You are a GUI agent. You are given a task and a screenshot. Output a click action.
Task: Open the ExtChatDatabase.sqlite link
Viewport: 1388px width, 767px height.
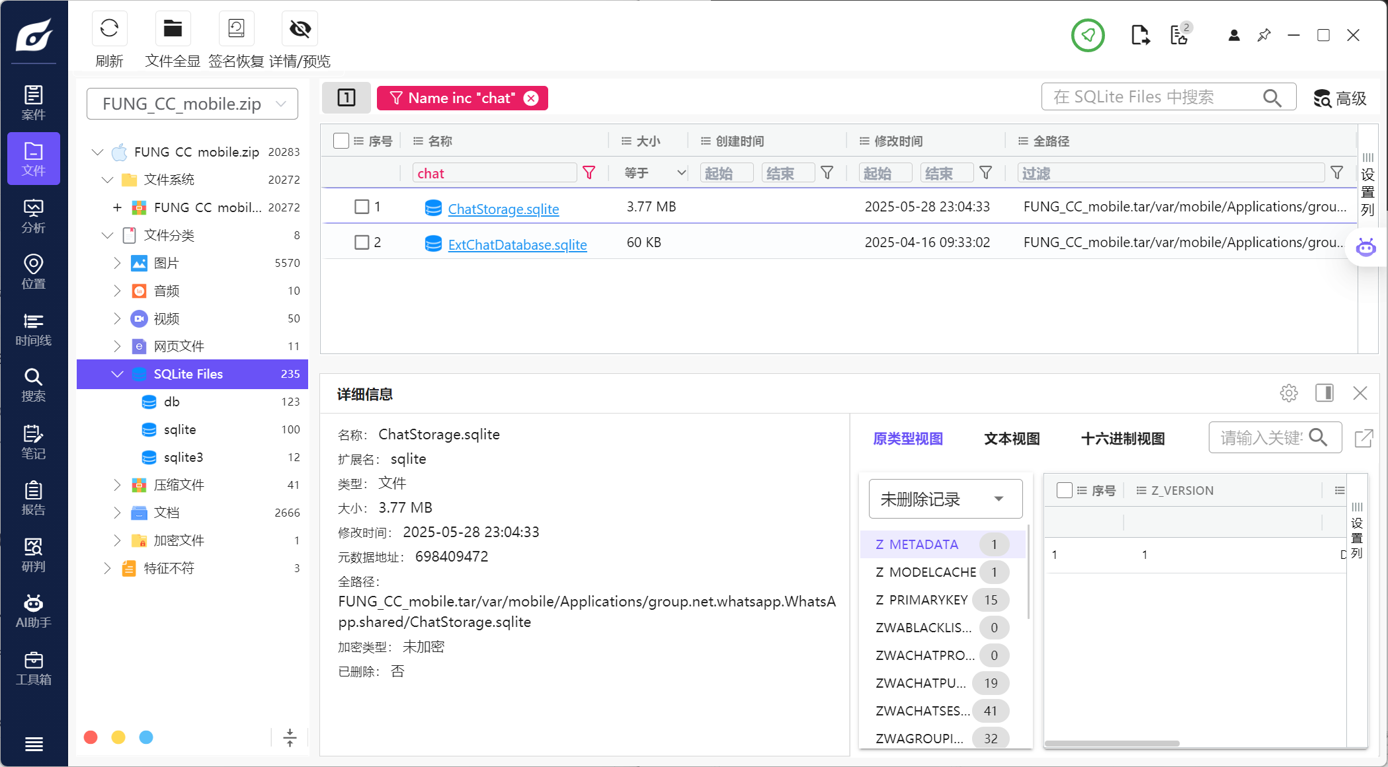pyautogui.click(x=517, y=244)
